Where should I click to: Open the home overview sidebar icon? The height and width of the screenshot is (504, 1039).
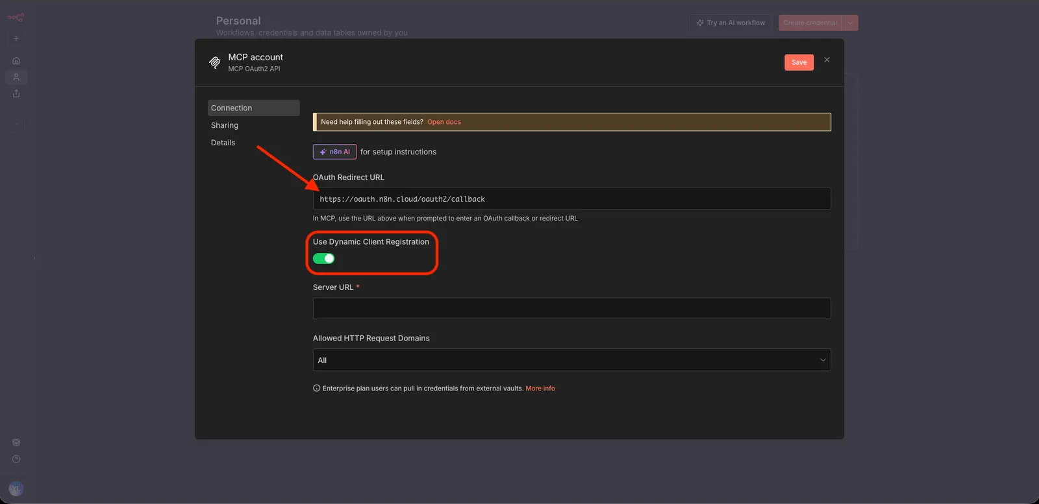click(16, 61)
